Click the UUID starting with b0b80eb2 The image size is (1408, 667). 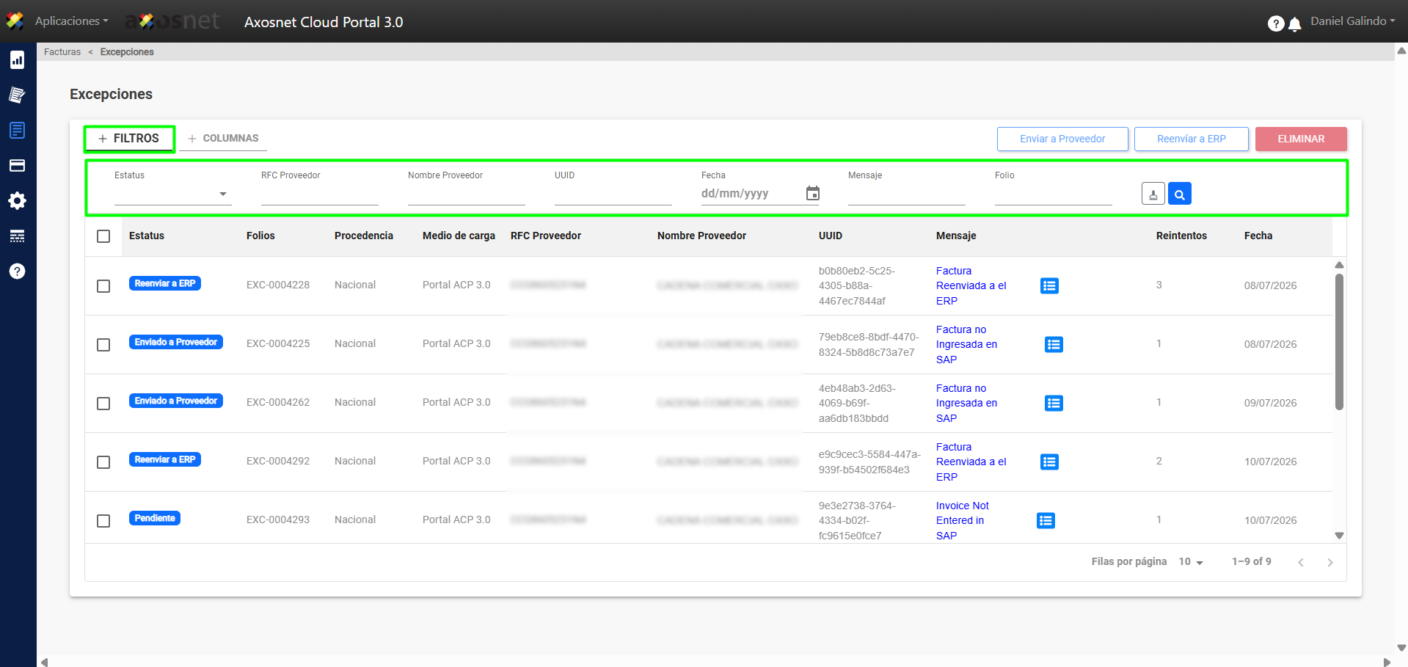click(856, 285)
